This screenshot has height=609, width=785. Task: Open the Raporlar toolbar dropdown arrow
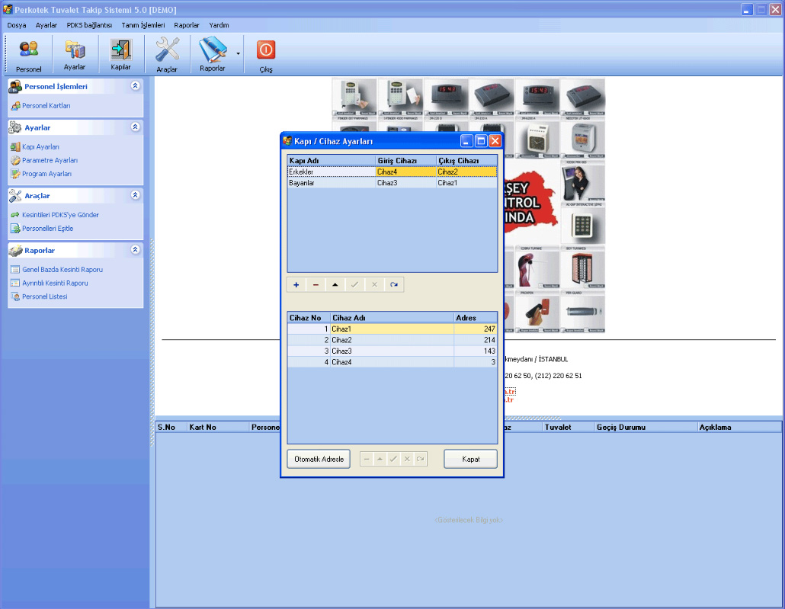pyautogui.click(x=238, y=54)
